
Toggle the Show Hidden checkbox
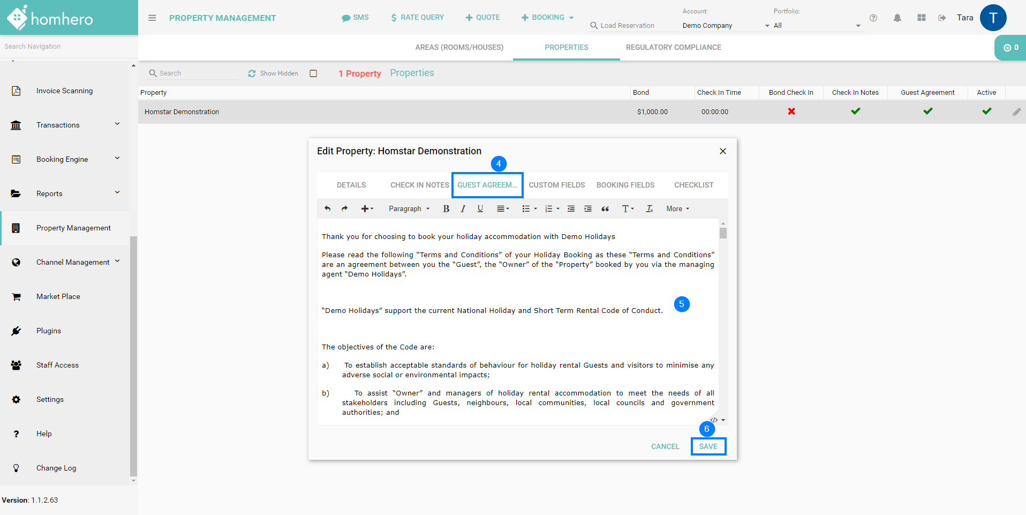tap(313, 73)
